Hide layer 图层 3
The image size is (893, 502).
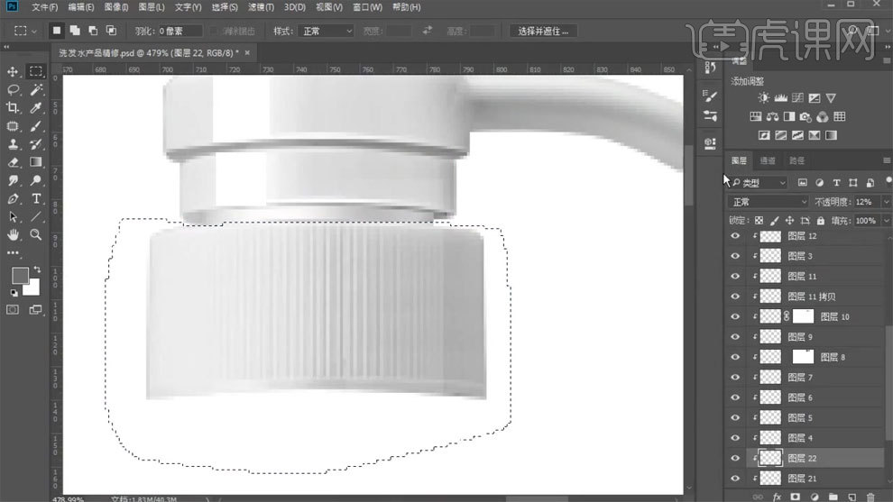[x=735, y=256]
